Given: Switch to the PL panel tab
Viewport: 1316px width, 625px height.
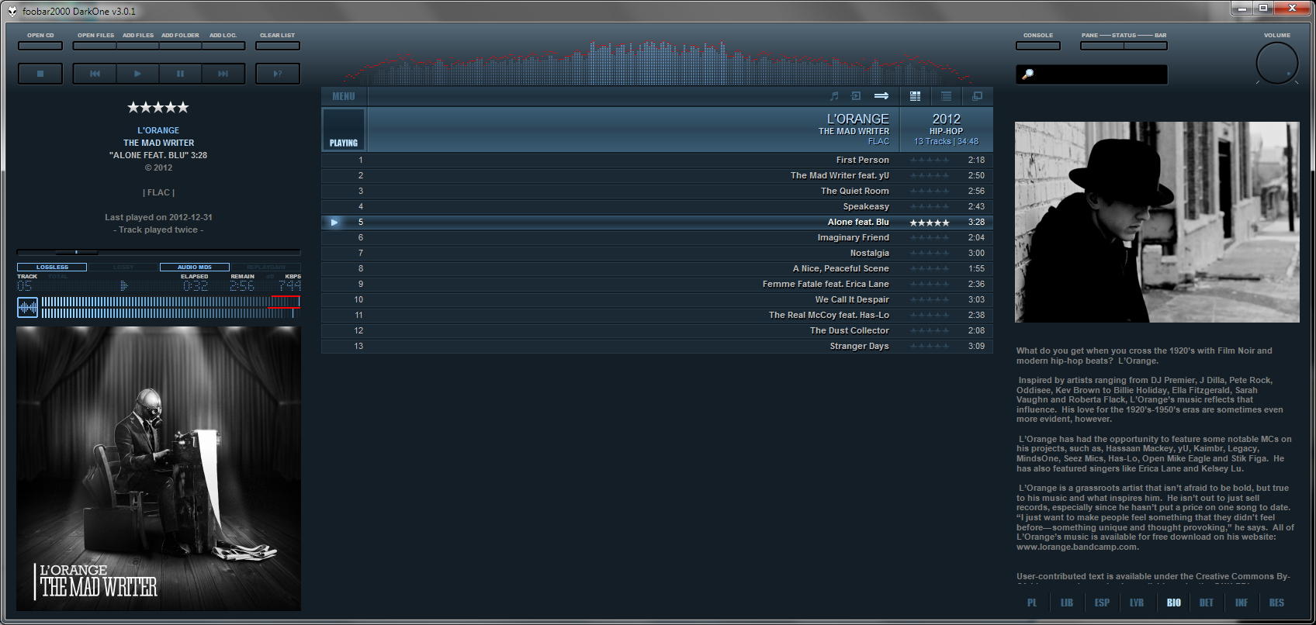Looking at the screenshot, I should 1032,603.
